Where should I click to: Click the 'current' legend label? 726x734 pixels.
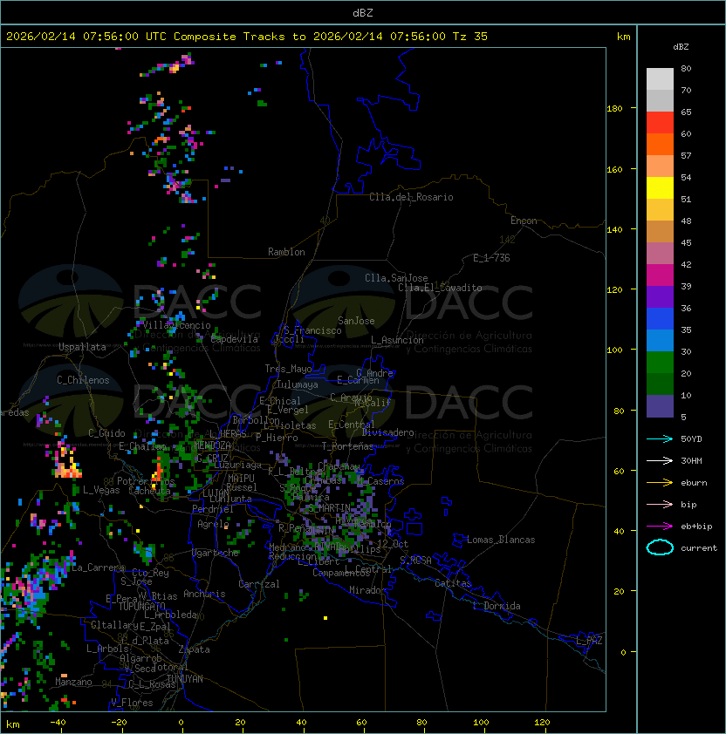click(x=699, y=547)
